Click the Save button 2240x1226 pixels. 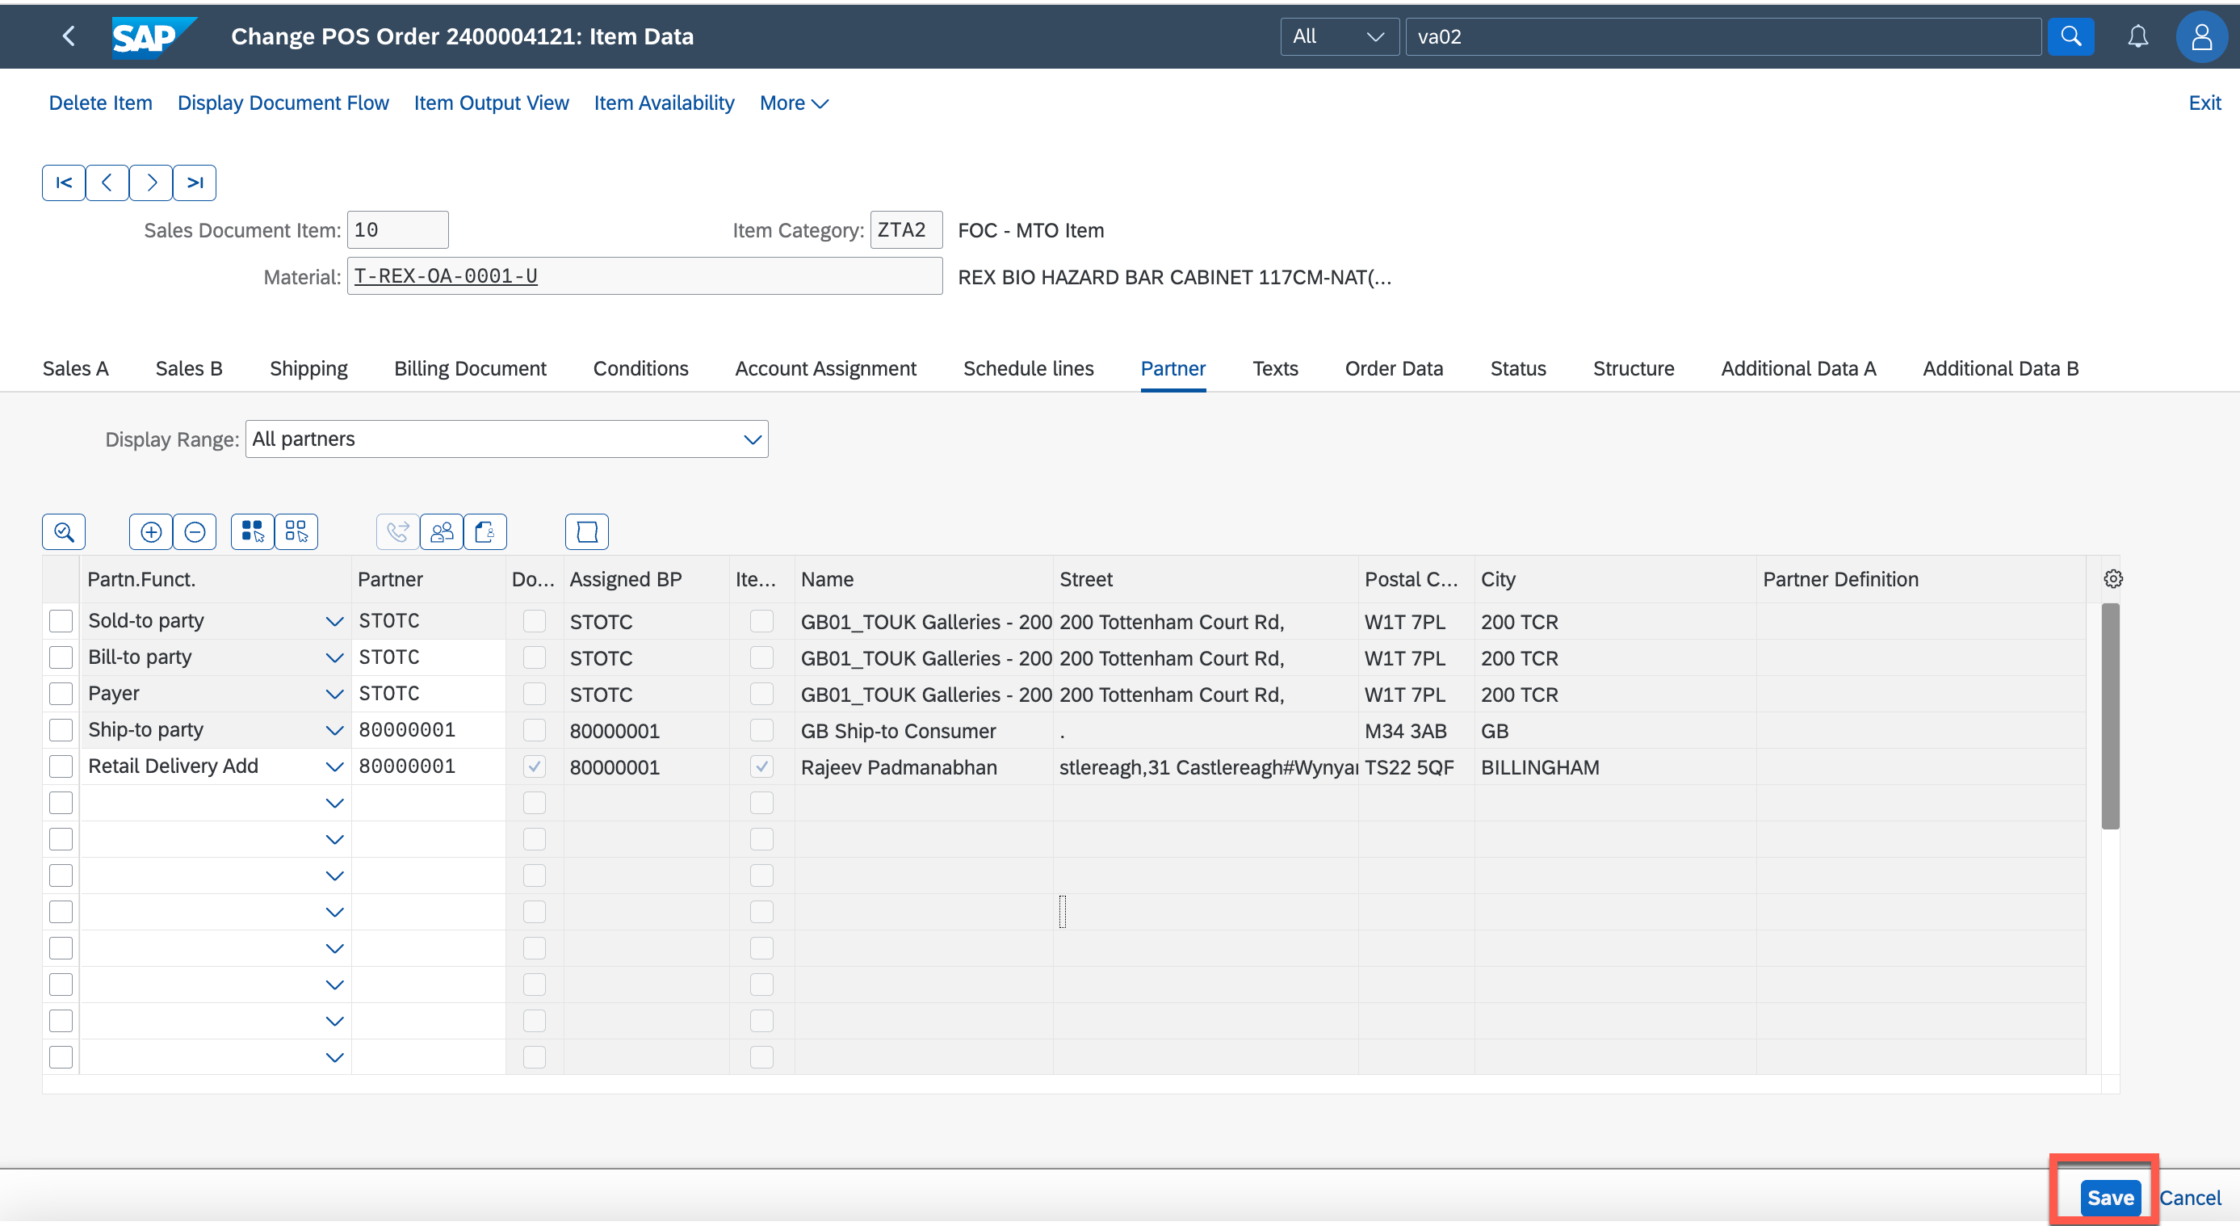2109,1197
